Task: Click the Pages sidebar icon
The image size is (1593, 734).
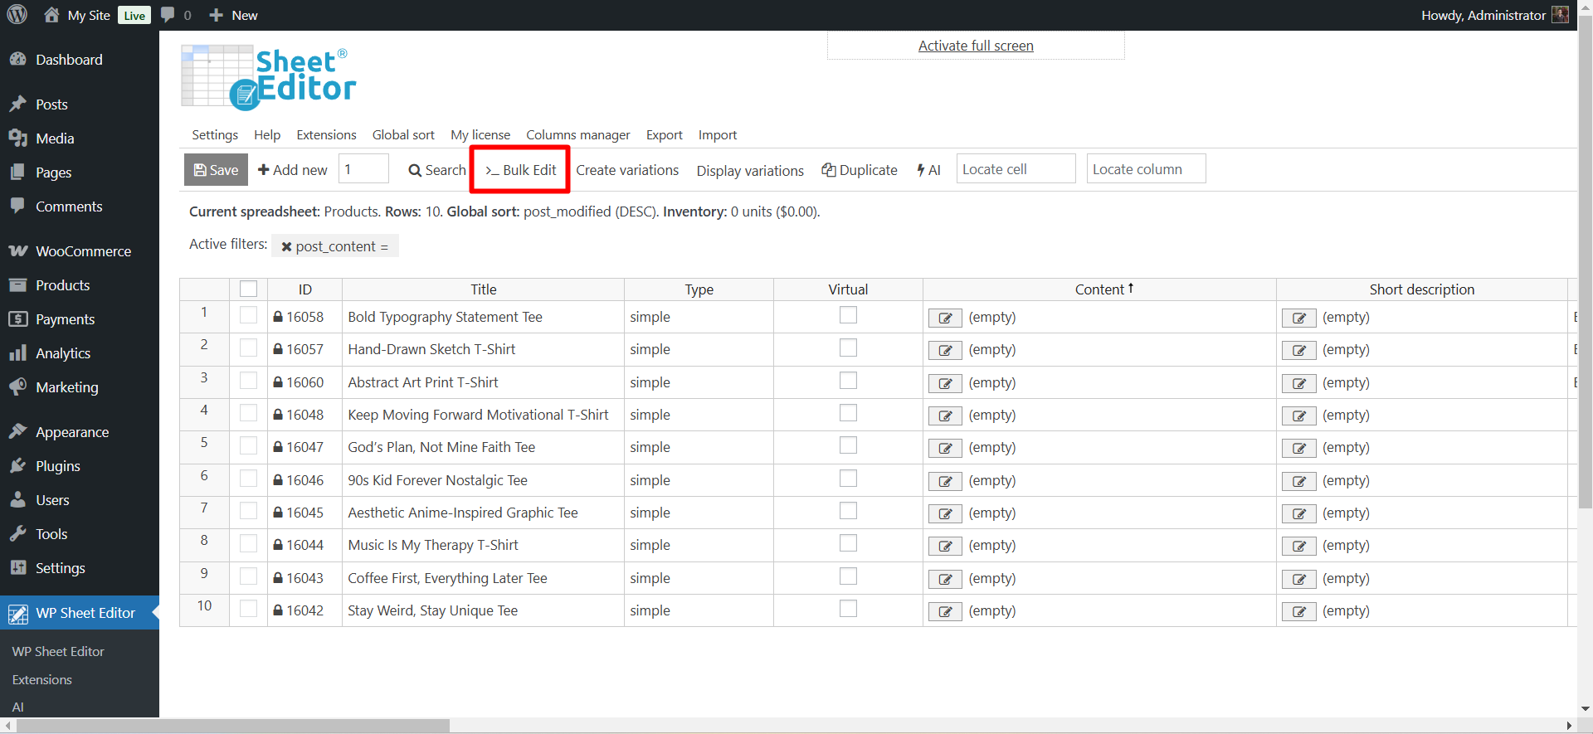Action: pyautogui.click(x=17, y=173)
